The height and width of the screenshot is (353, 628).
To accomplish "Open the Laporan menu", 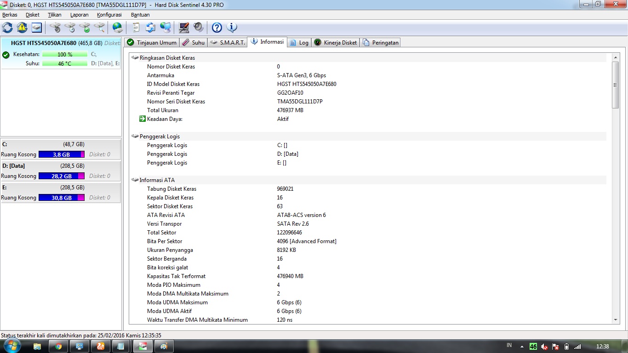I will coord(79,15).
